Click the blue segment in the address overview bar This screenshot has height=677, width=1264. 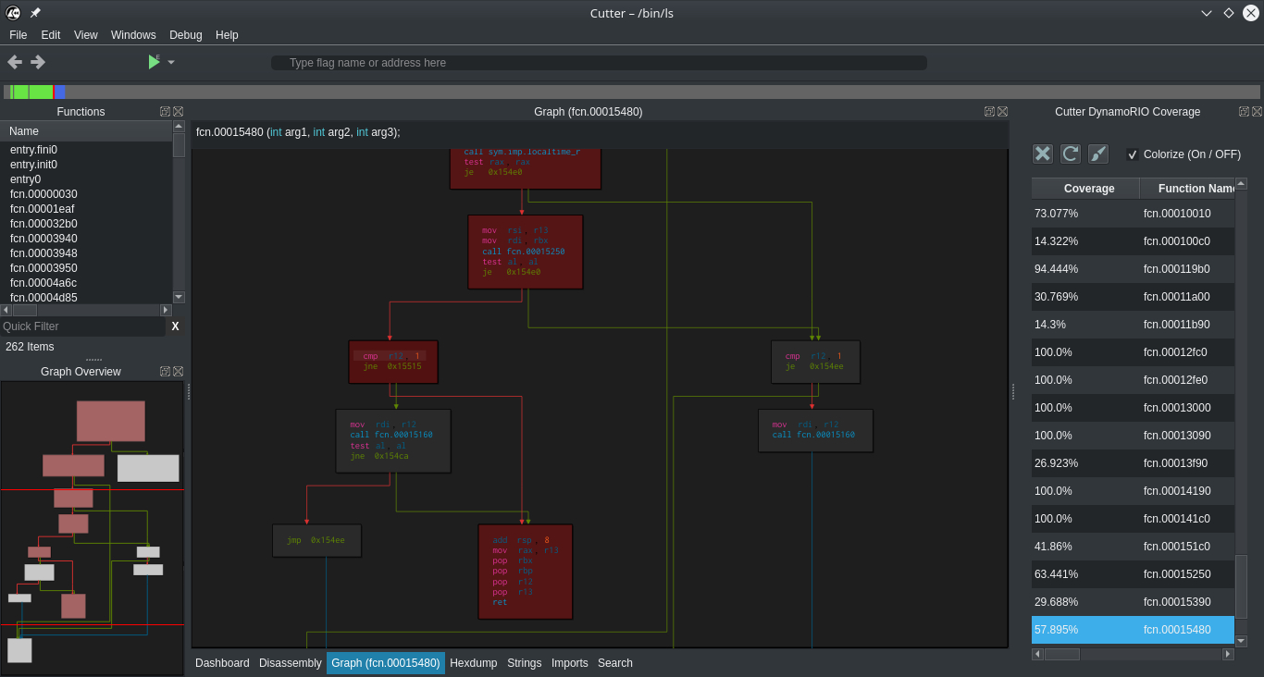coord(60,92)
